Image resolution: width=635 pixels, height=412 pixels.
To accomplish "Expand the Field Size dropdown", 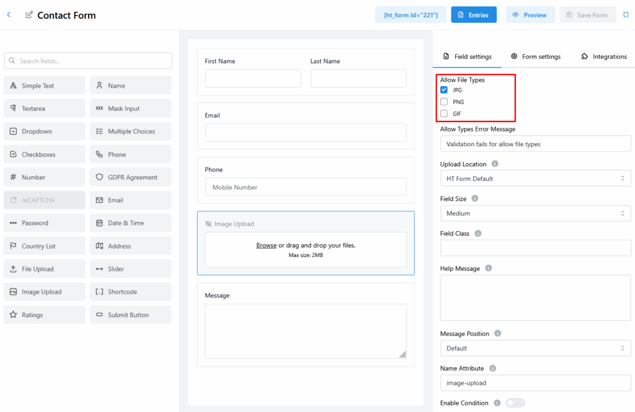I will click(535, 213).
